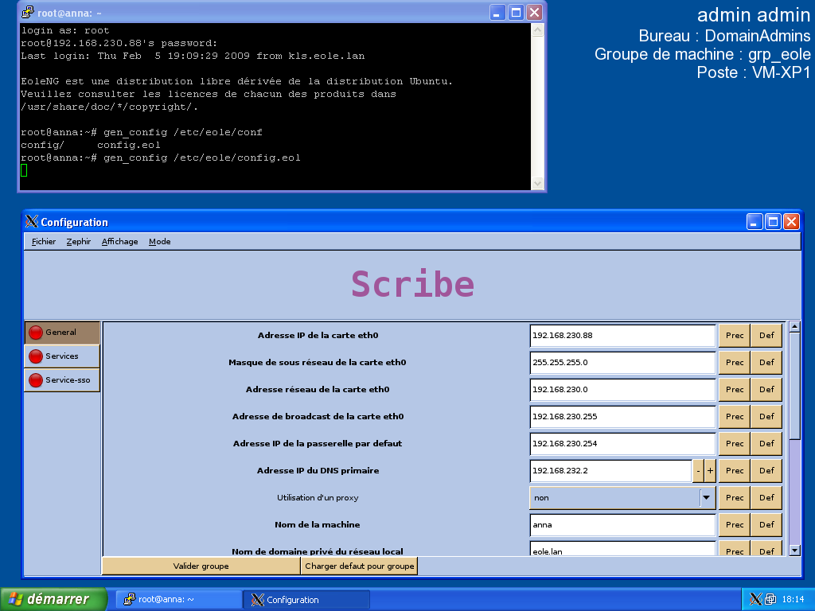Click the Valider groupe button
Viewport: 815px width, 611px height.
point(201,566)
